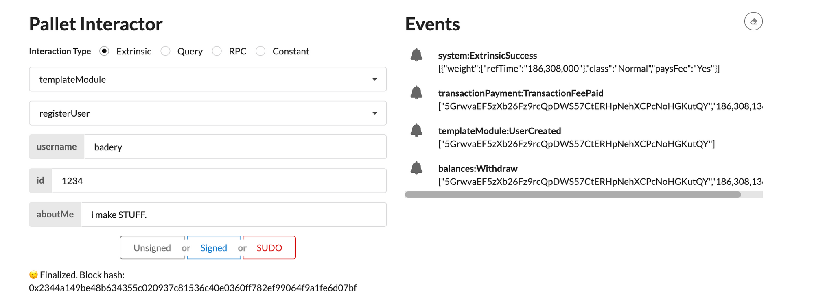Switch interaction type to Constant
Screen dimensions: 814x308
[x=260, y=51]
